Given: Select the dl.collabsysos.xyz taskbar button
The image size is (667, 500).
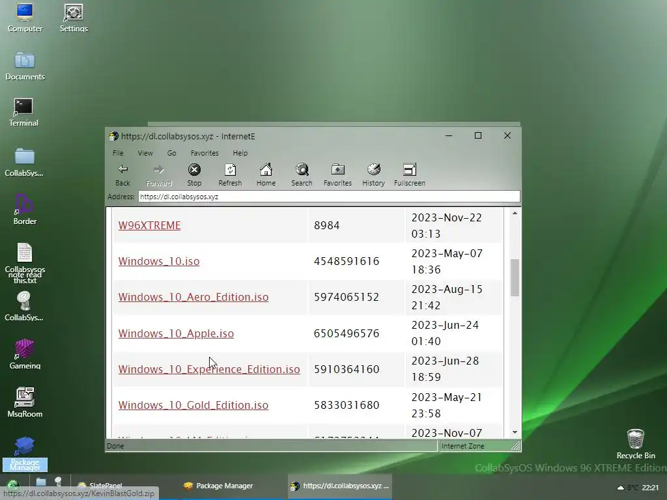Looking at the screenshot, I should pos(340,486).
